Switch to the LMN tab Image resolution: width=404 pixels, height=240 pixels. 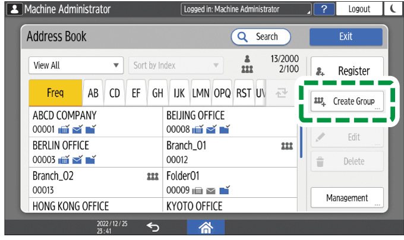point(201,93)
